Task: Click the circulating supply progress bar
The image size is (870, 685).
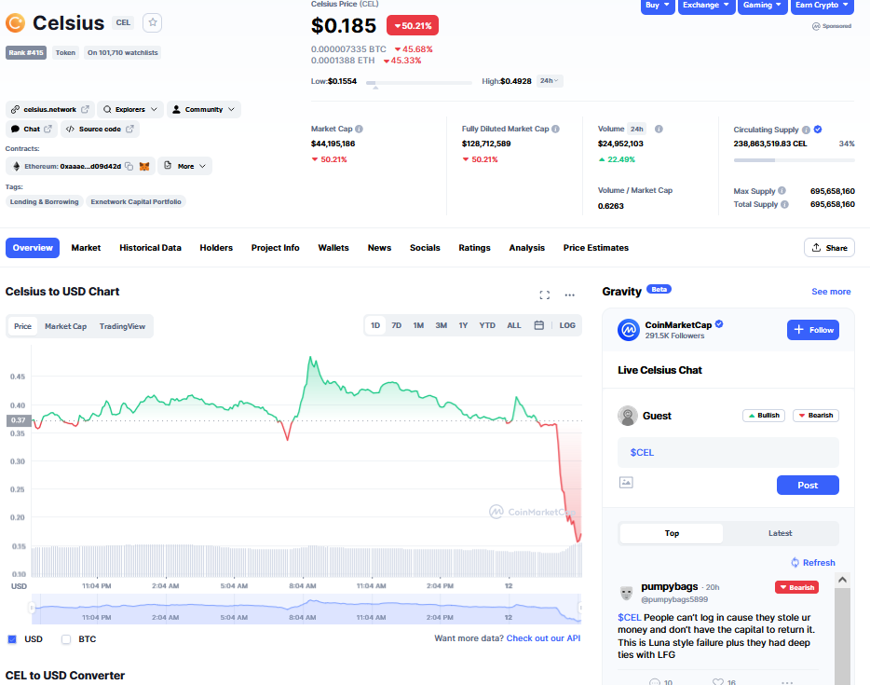Action: (794, 160)
